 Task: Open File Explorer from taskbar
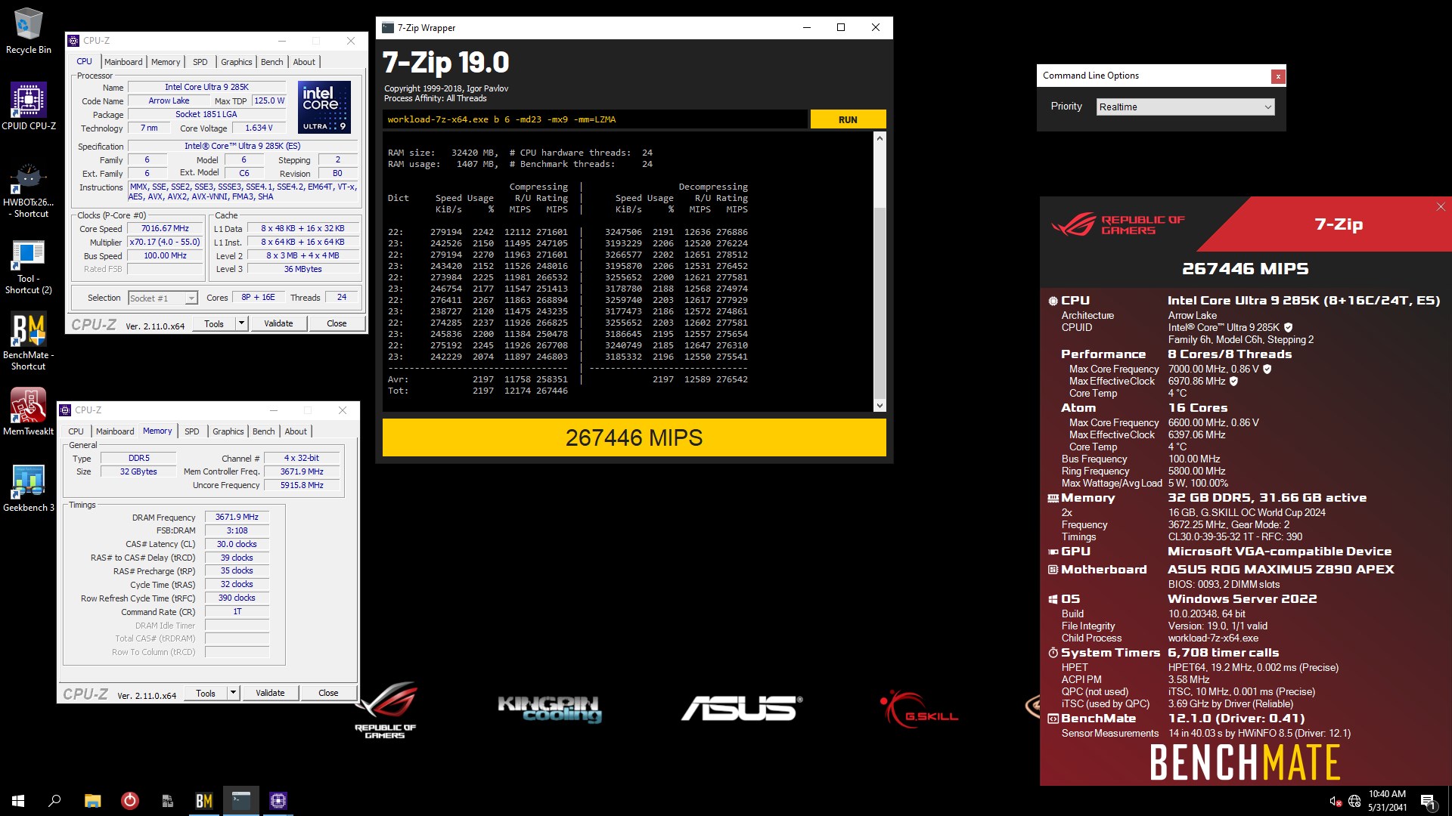[92, 801]
